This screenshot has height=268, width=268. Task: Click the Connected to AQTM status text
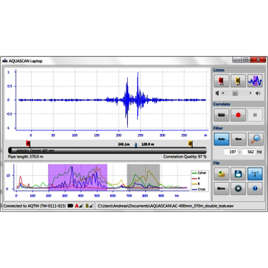coord(35,206)
